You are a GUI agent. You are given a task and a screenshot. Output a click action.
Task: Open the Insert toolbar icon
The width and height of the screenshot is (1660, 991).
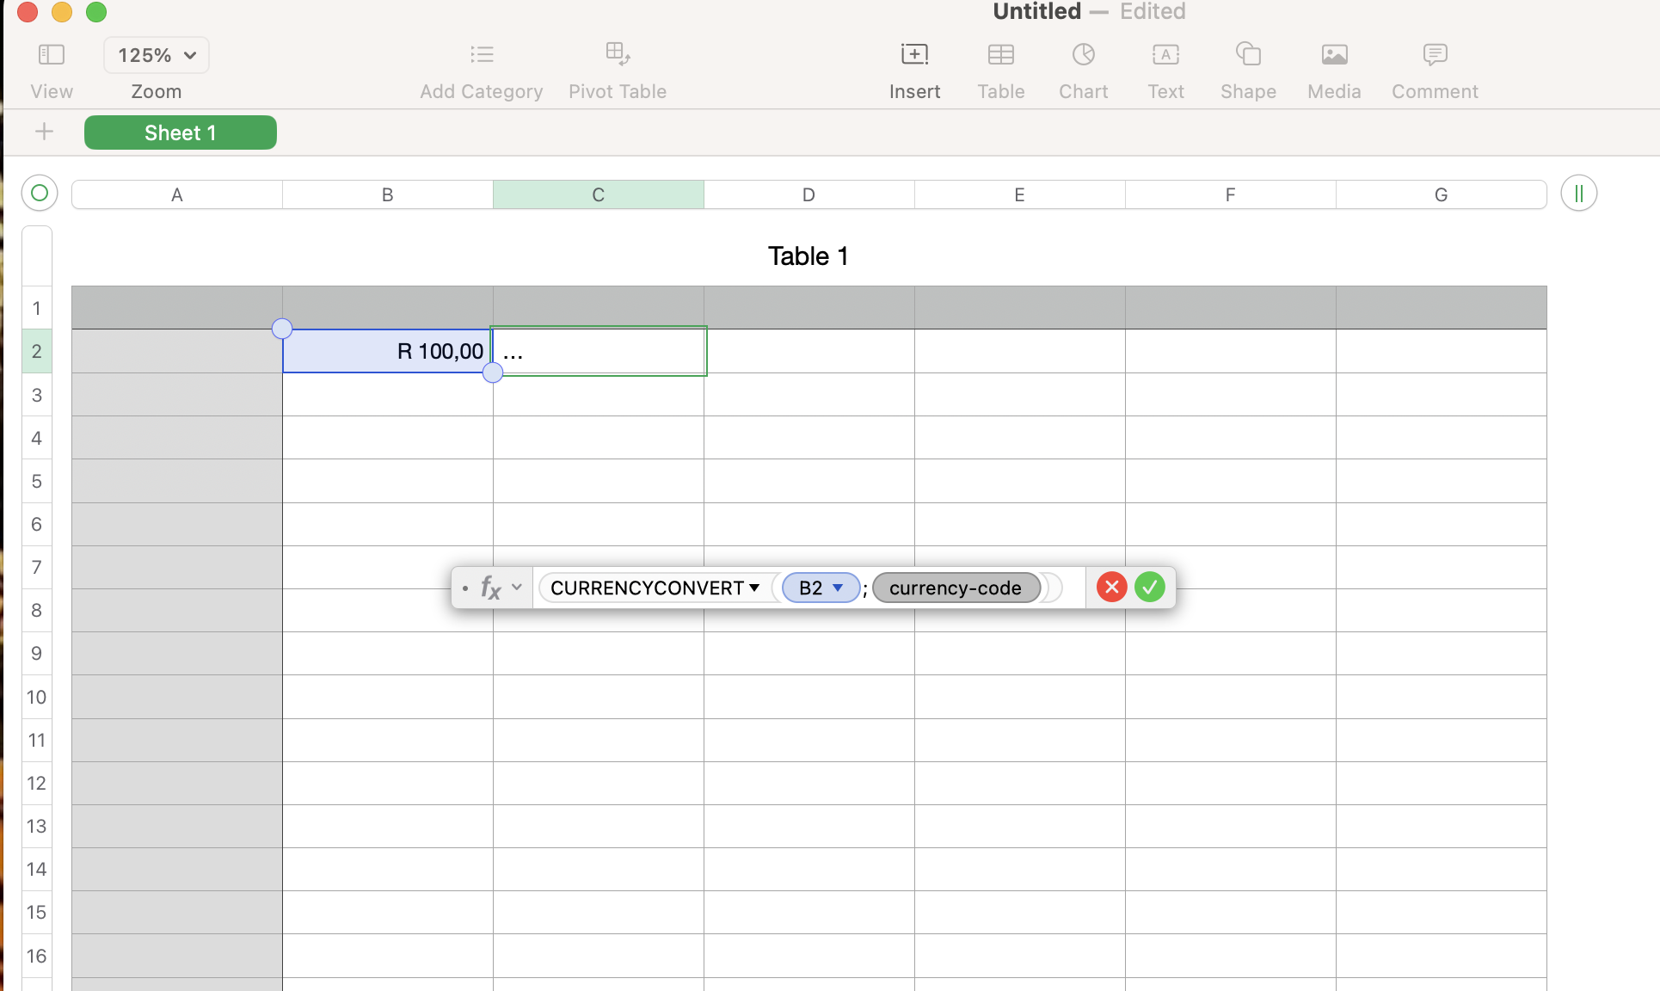click(914, 55)
